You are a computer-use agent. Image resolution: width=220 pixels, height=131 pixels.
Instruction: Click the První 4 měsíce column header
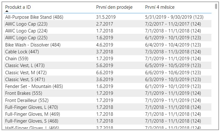click(160, 7)
